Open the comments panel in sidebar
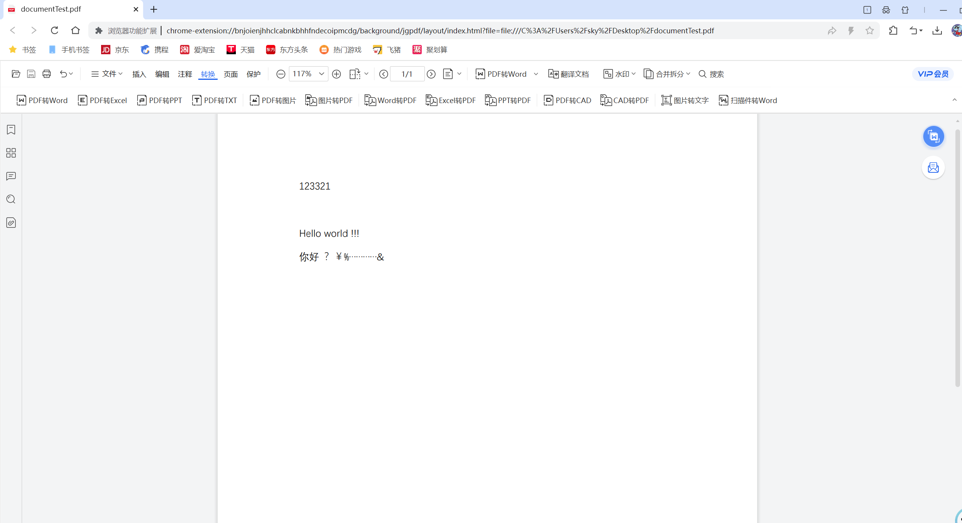The height and width of the screenshot is (523, 962). pos(11,176)
